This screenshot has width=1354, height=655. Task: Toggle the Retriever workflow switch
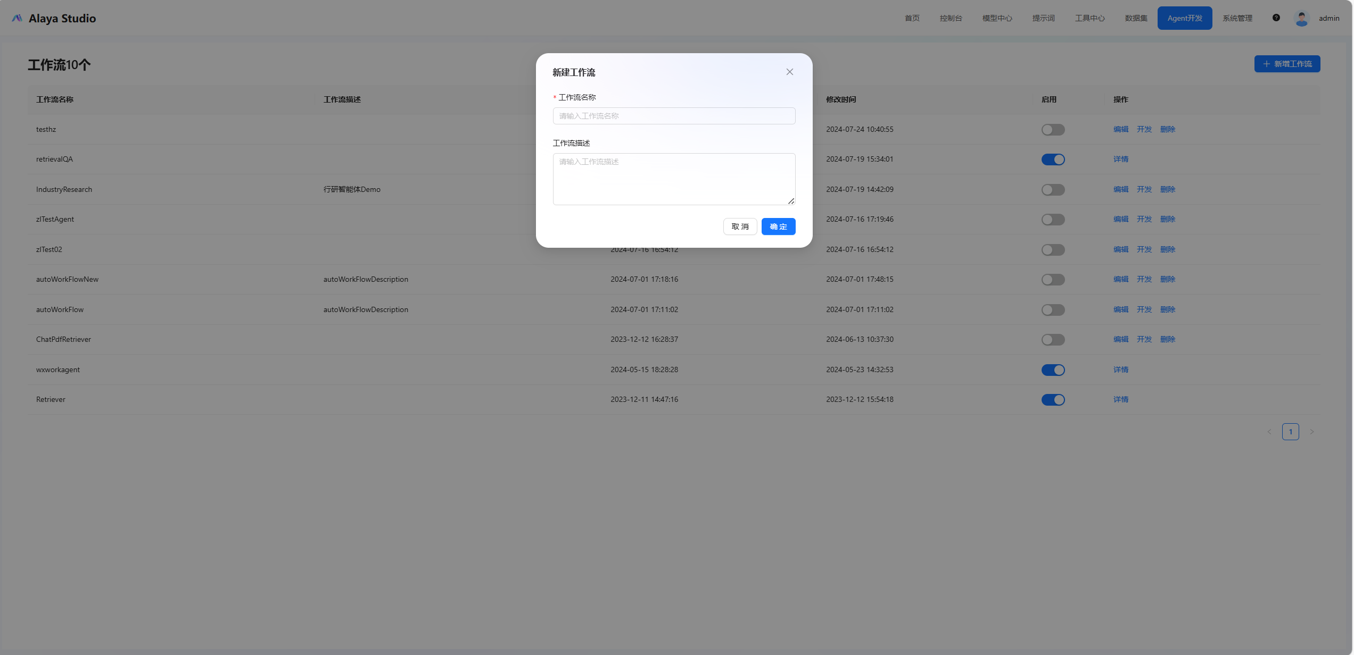pos(1052,400)
